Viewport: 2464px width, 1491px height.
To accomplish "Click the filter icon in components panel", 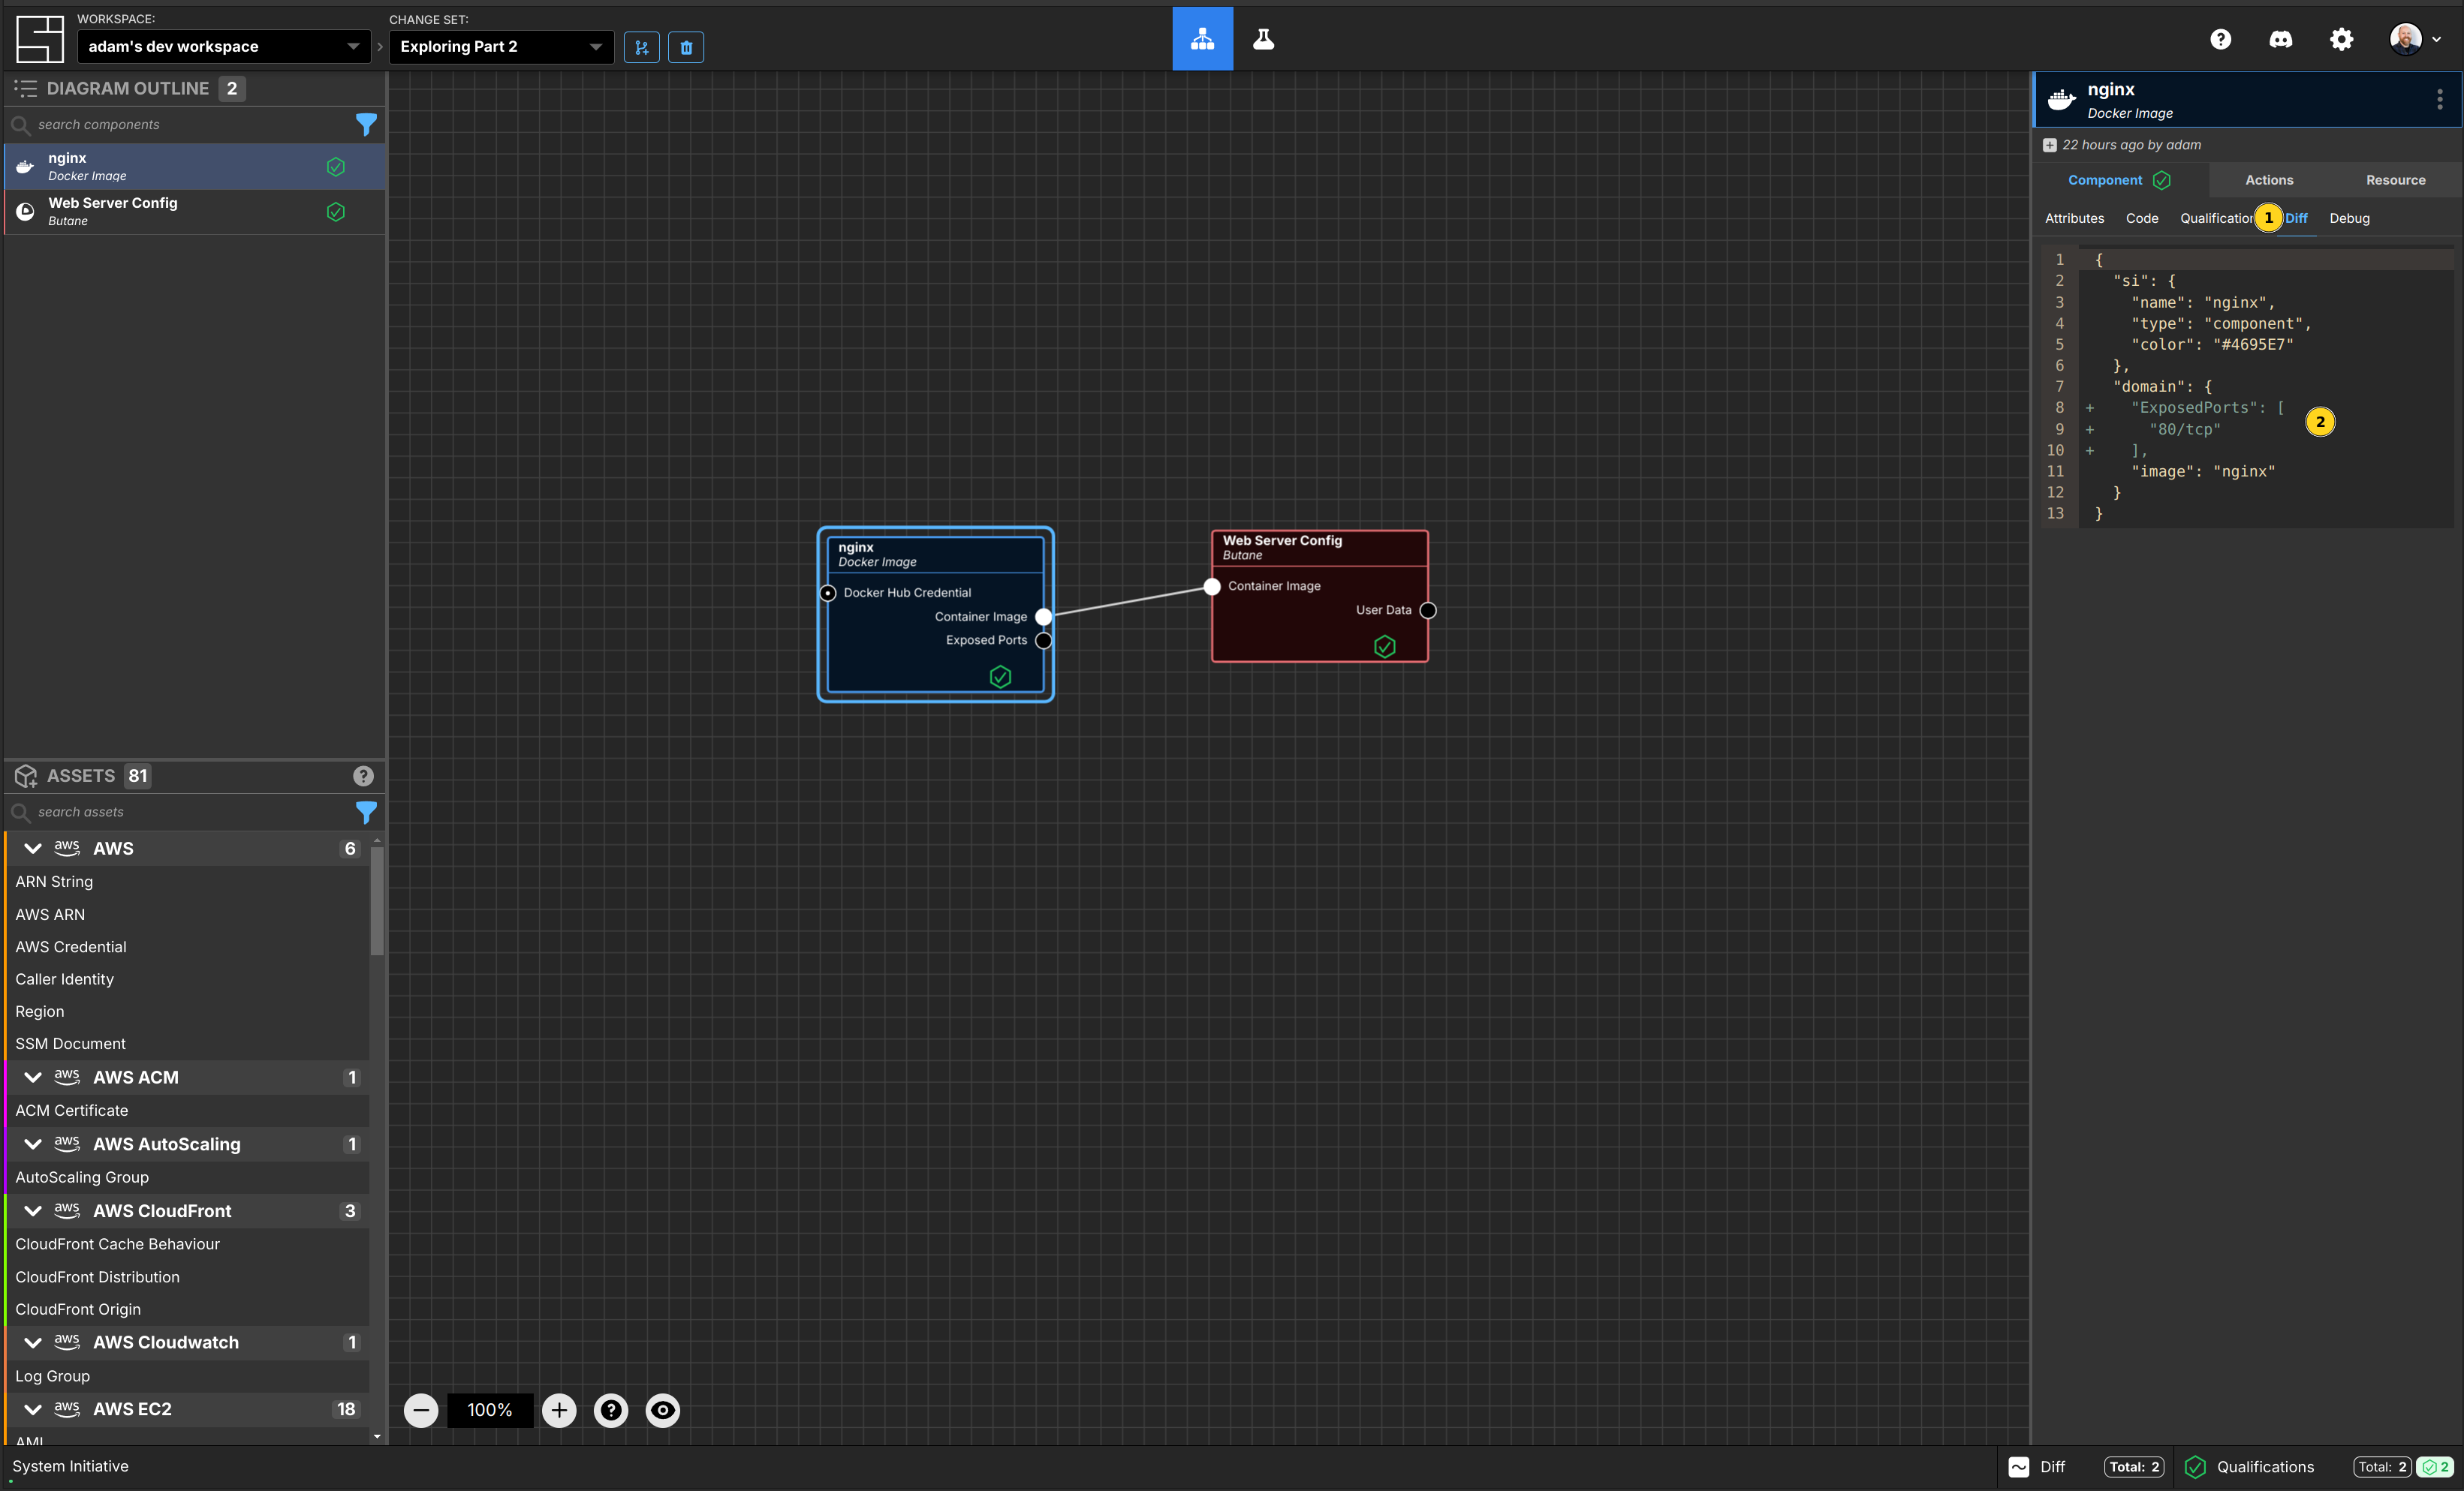I will tap(366, 123).
